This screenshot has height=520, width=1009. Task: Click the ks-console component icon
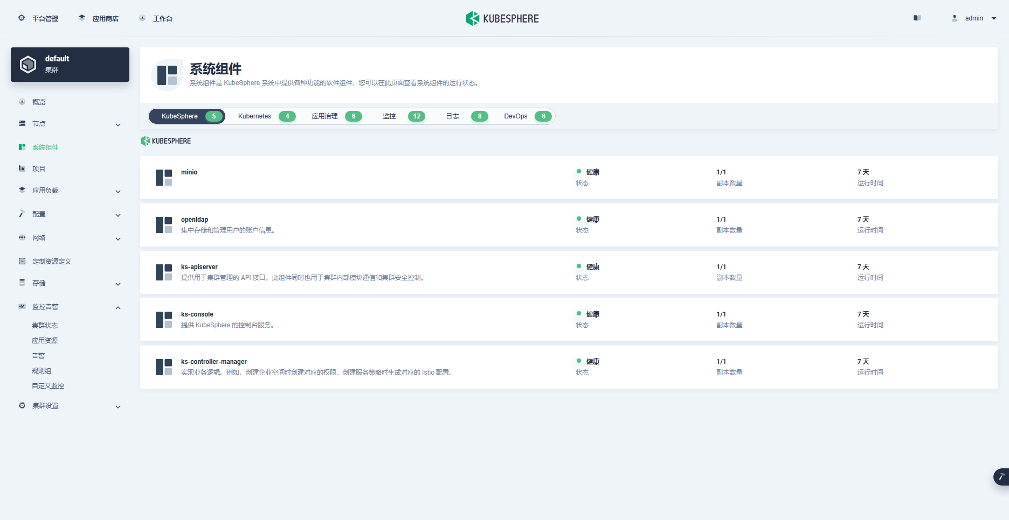[164, 320]
